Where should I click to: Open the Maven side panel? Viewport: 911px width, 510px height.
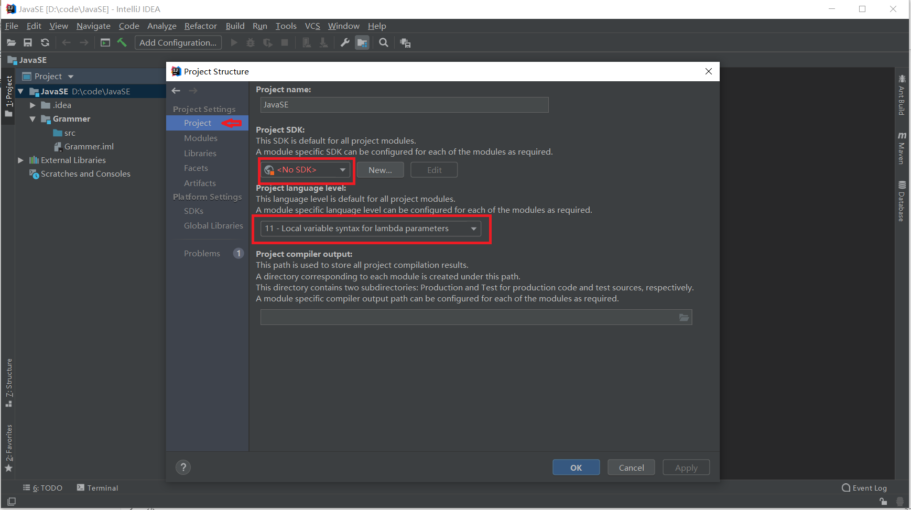(x=902, y=148)
